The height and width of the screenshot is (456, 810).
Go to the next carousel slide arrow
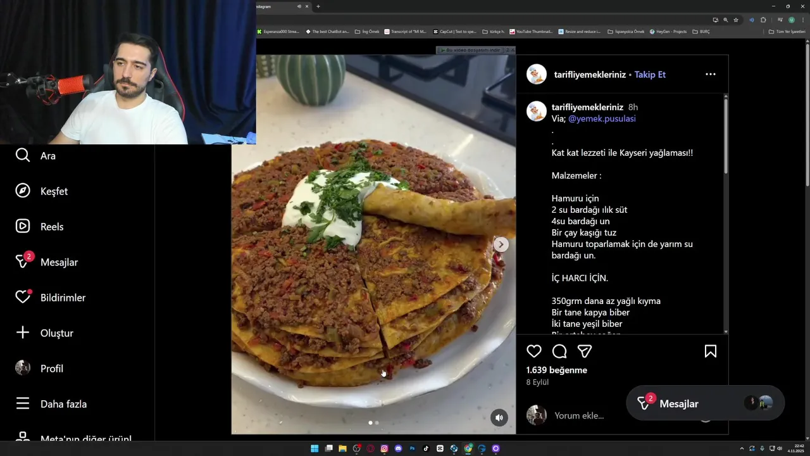tap(501, 244)
